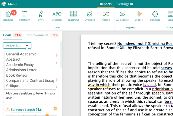
Task: Open the main Menu
Action: (12, 4)
